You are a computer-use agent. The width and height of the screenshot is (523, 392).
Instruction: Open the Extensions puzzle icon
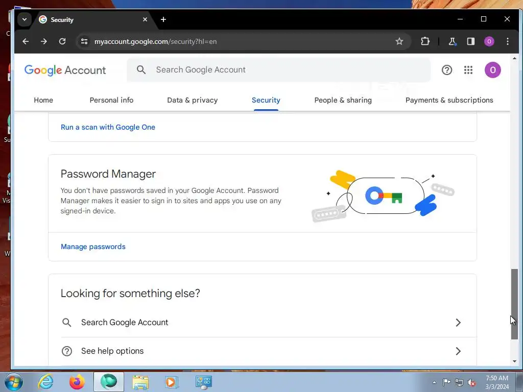click(425, 41)
